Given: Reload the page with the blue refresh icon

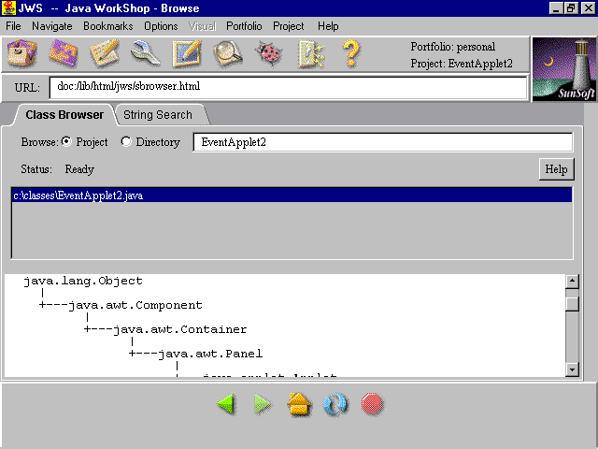Looking at the screenshot, I should pos(335,404).
